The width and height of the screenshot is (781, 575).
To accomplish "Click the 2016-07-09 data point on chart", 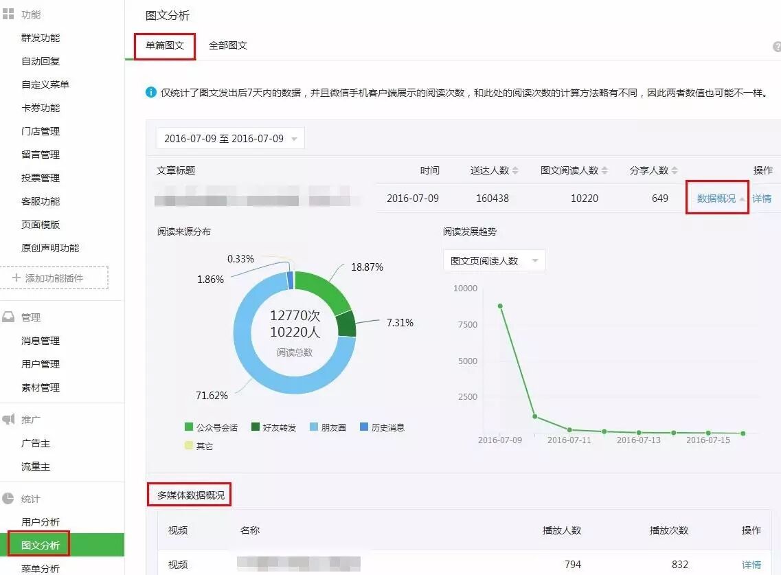I will 500,306.
